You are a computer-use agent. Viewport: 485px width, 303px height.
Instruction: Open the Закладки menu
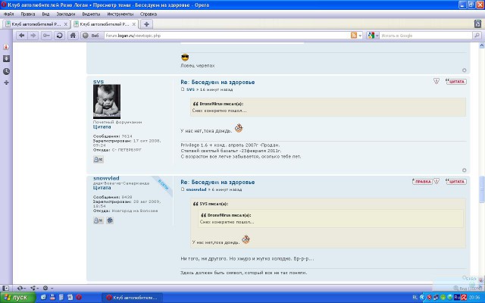[x=66, y=14]
